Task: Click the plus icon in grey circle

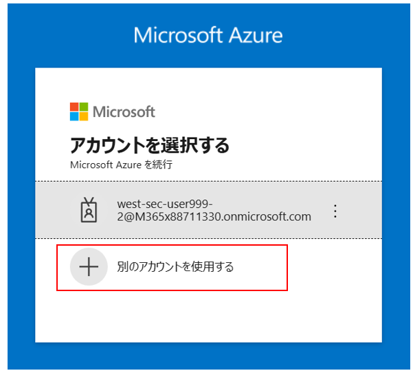Action: (x=89, y=267)
